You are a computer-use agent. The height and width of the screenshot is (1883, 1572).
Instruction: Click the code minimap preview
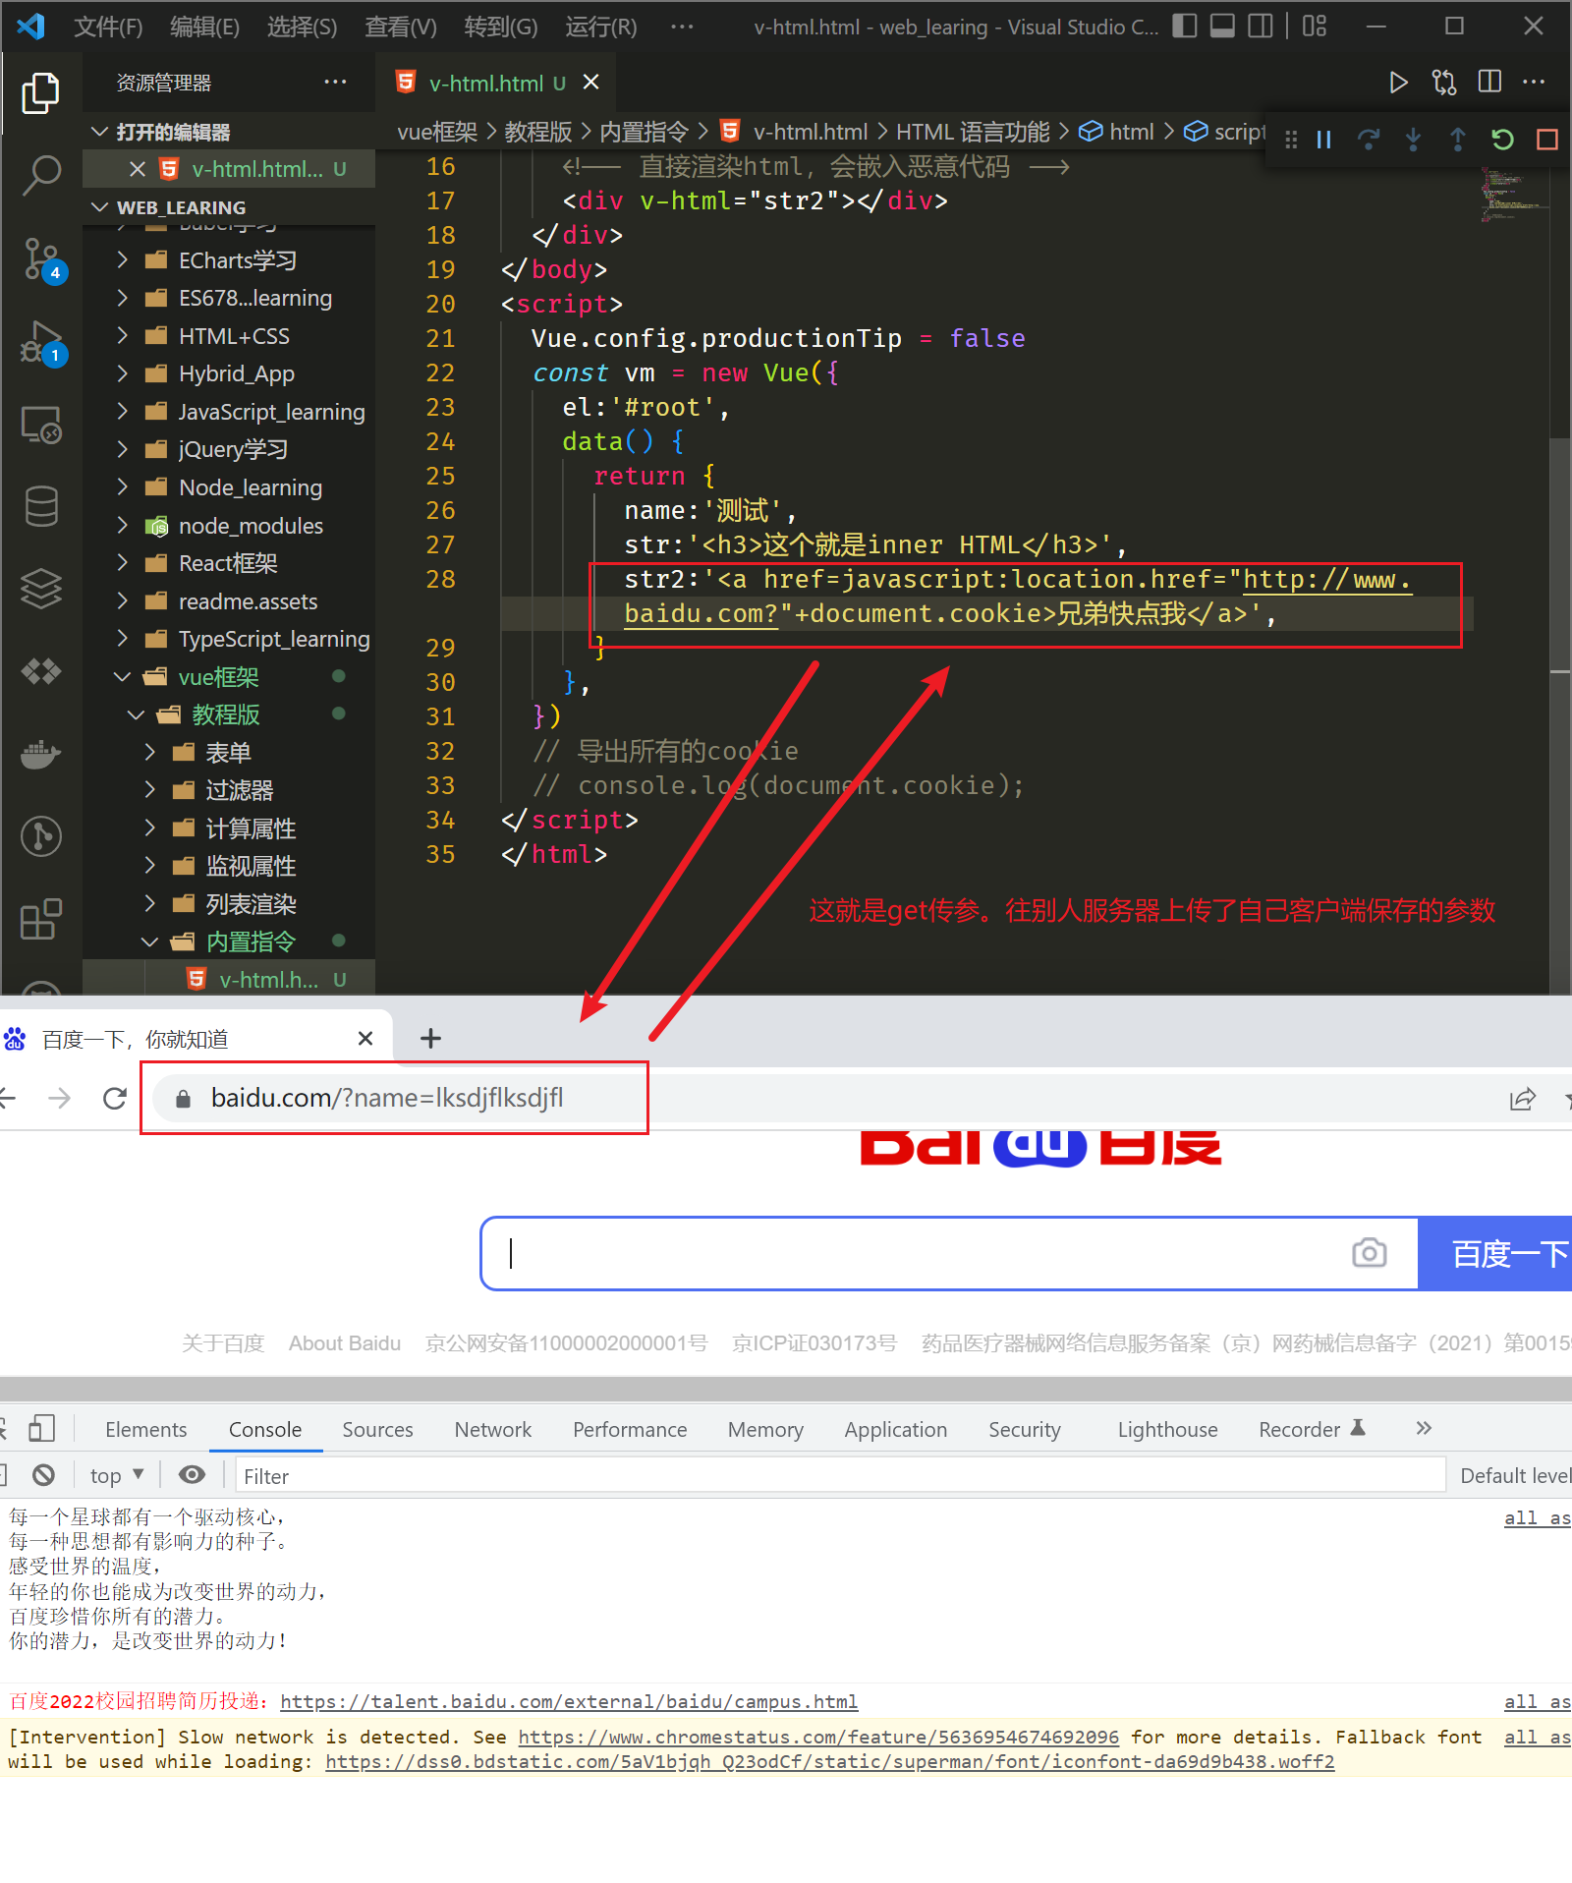(1514, 194)
